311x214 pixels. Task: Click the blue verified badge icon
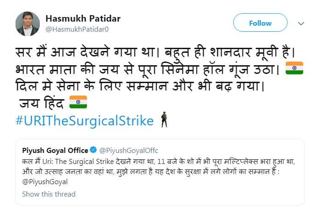[x=92, y=149]
